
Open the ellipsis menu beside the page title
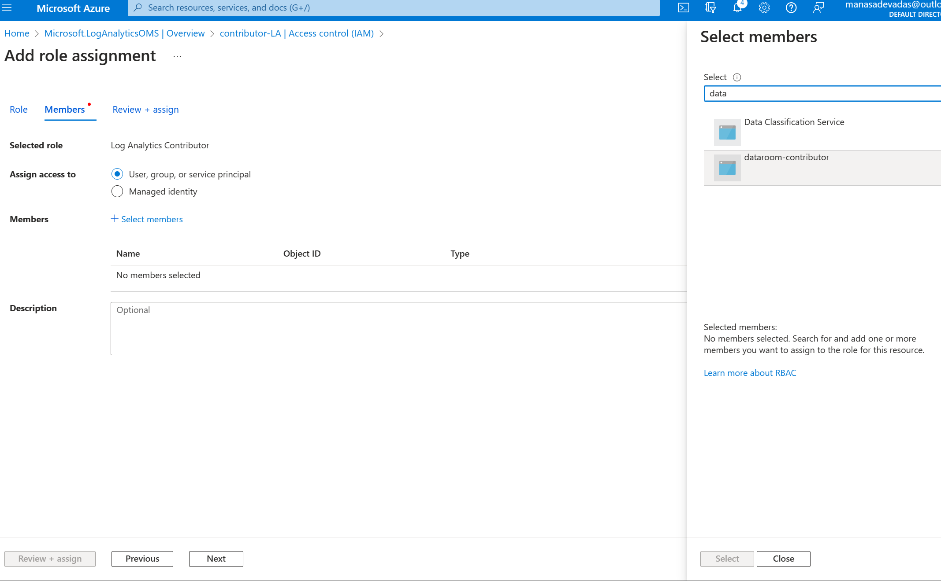point(177,56)
